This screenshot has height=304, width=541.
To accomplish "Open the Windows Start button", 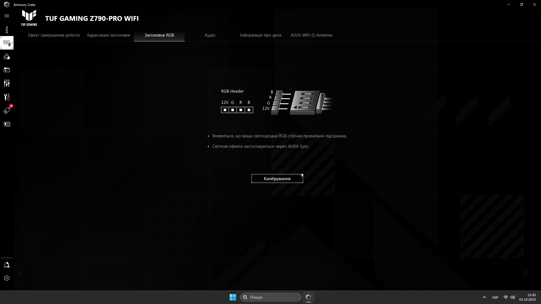I will coord(233,297).
